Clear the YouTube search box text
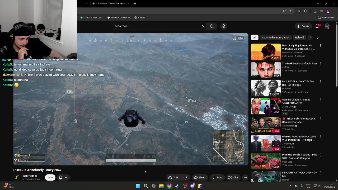Image resolution: width=338 pixels, height=190 pixels. 203,26
